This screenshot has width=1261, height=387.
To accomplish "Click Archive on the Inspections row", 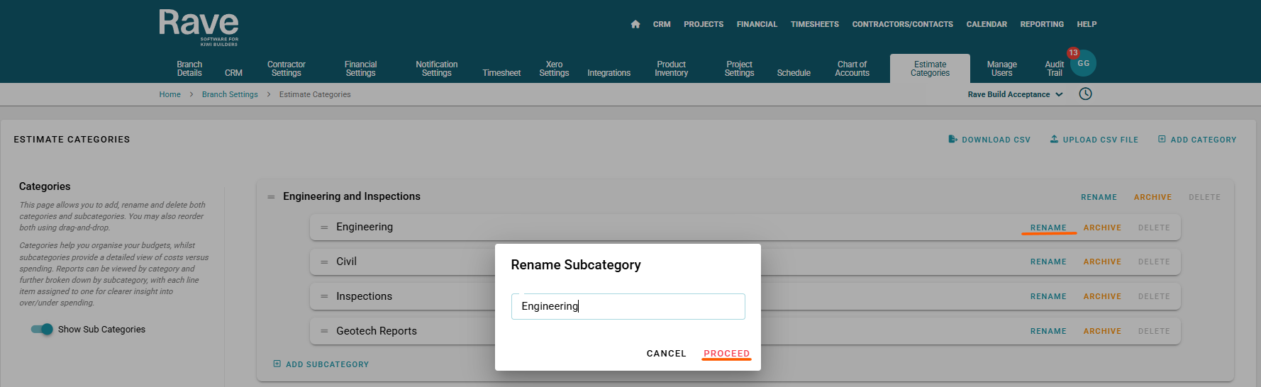I will pyautogui.click(x=1102, y=296).
